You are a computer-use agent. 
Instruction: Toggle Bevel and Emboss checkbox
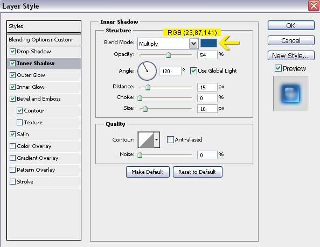(12, 98)
